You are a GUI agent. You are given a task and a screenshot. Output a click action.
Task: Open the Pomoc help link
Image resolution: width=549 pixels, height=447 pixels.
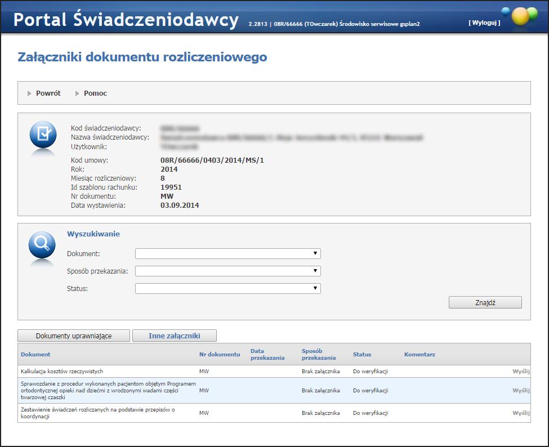(95, 93)
